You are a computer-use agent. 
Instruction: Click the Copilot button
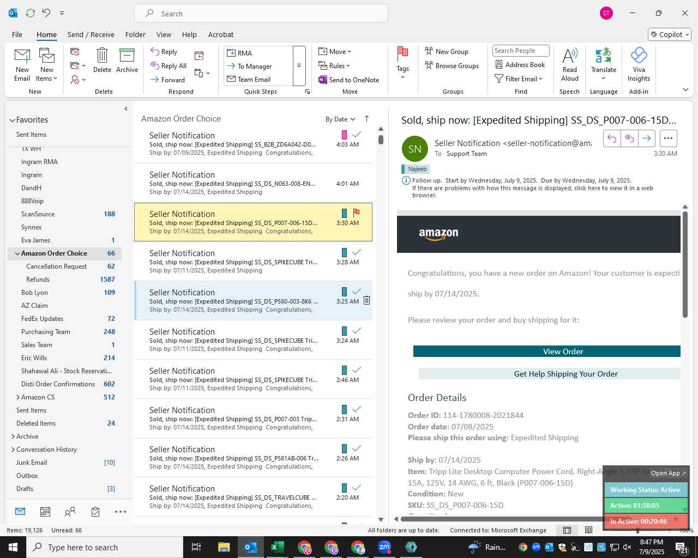[x=670, y=34]
